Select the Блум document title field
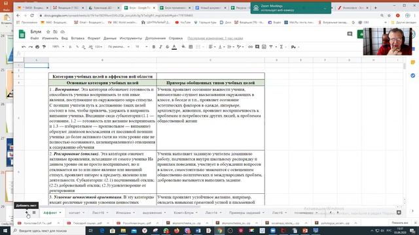The image size is (419, 235). click(x=35, y=32)
